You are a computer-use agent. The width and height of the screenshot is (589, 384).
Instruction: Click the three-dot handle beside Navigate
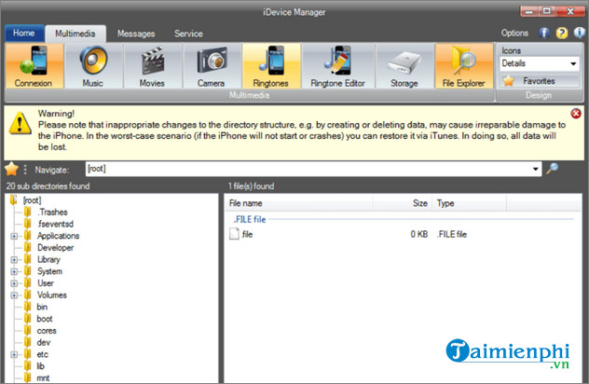(25, 170)
